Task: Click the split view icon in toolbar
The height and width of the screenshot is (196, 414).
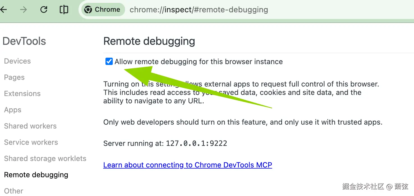Action: click(64, 10)
